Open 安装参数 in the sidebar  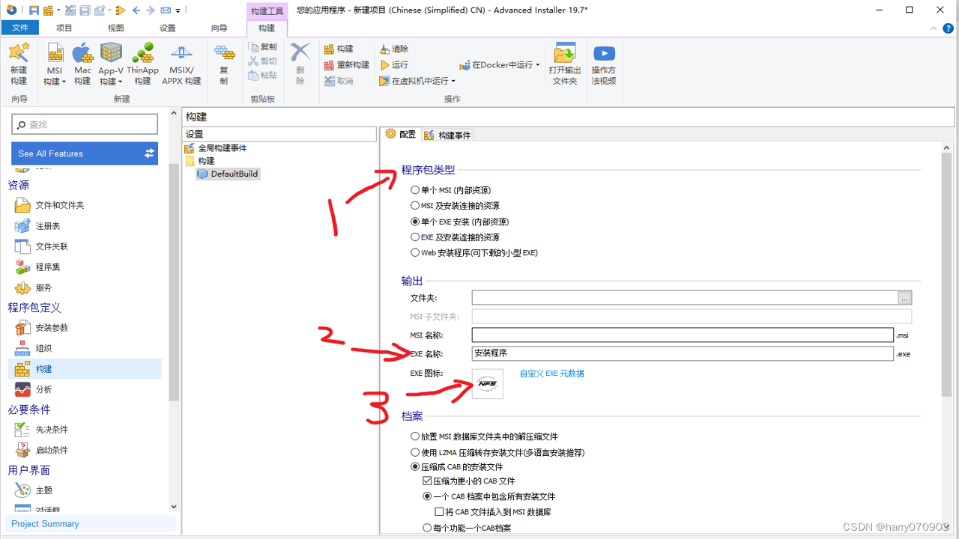click(x=42, y=328)
